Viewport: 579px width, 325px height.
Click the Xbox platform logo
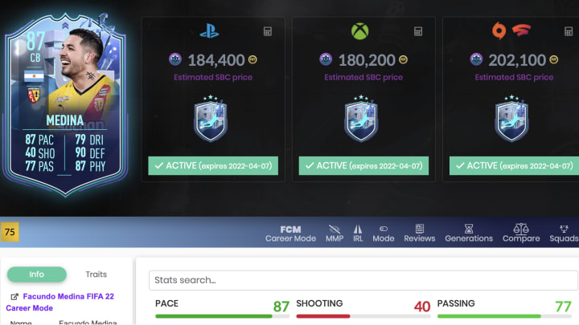359,31
